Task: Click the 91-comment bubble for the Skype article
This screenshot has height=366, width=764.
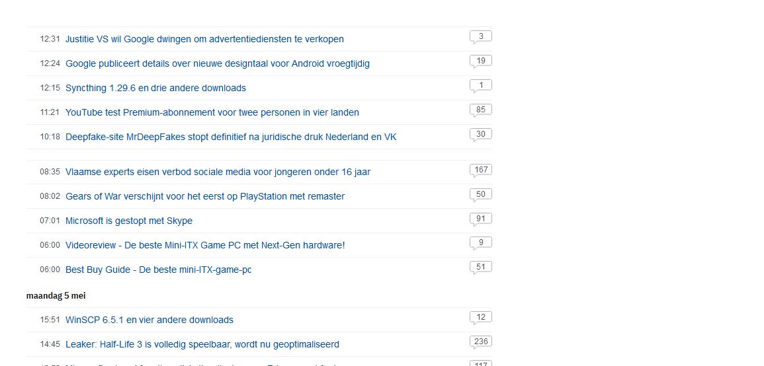Action: [x=481, y=219]
